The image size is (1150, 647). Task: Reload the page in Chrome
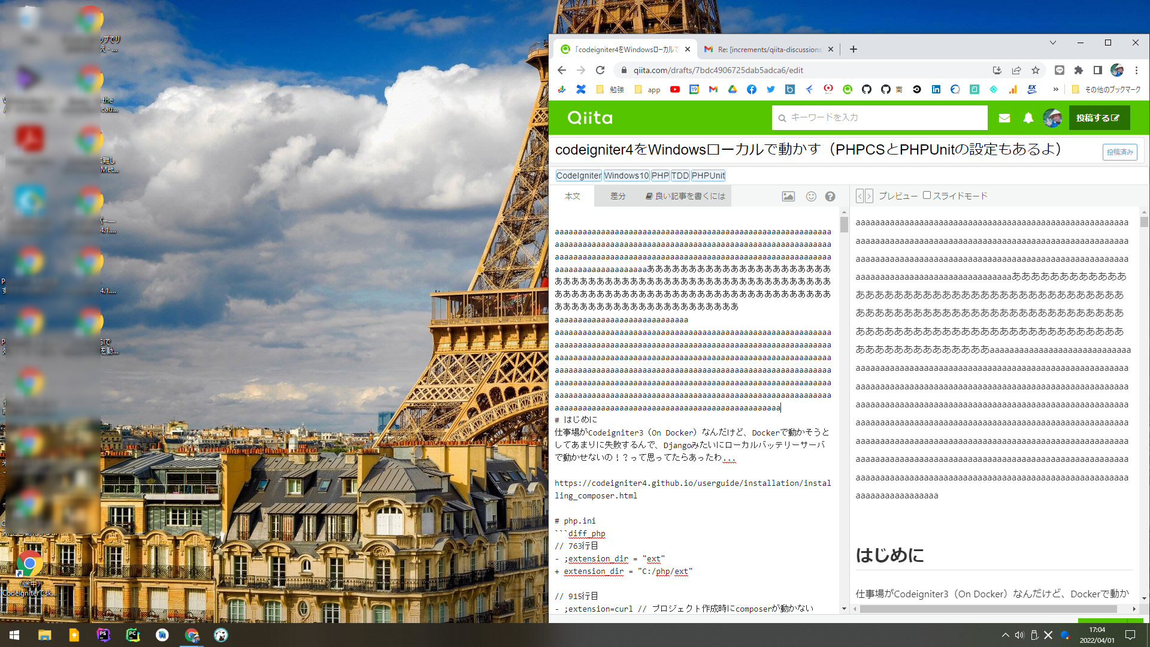click(x=600, y=70)
